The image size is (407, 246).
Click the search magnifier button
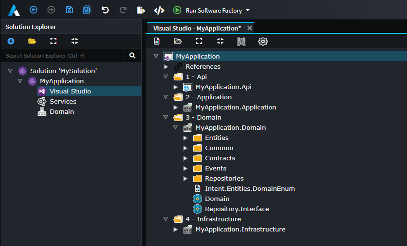[x=133, y=56]
